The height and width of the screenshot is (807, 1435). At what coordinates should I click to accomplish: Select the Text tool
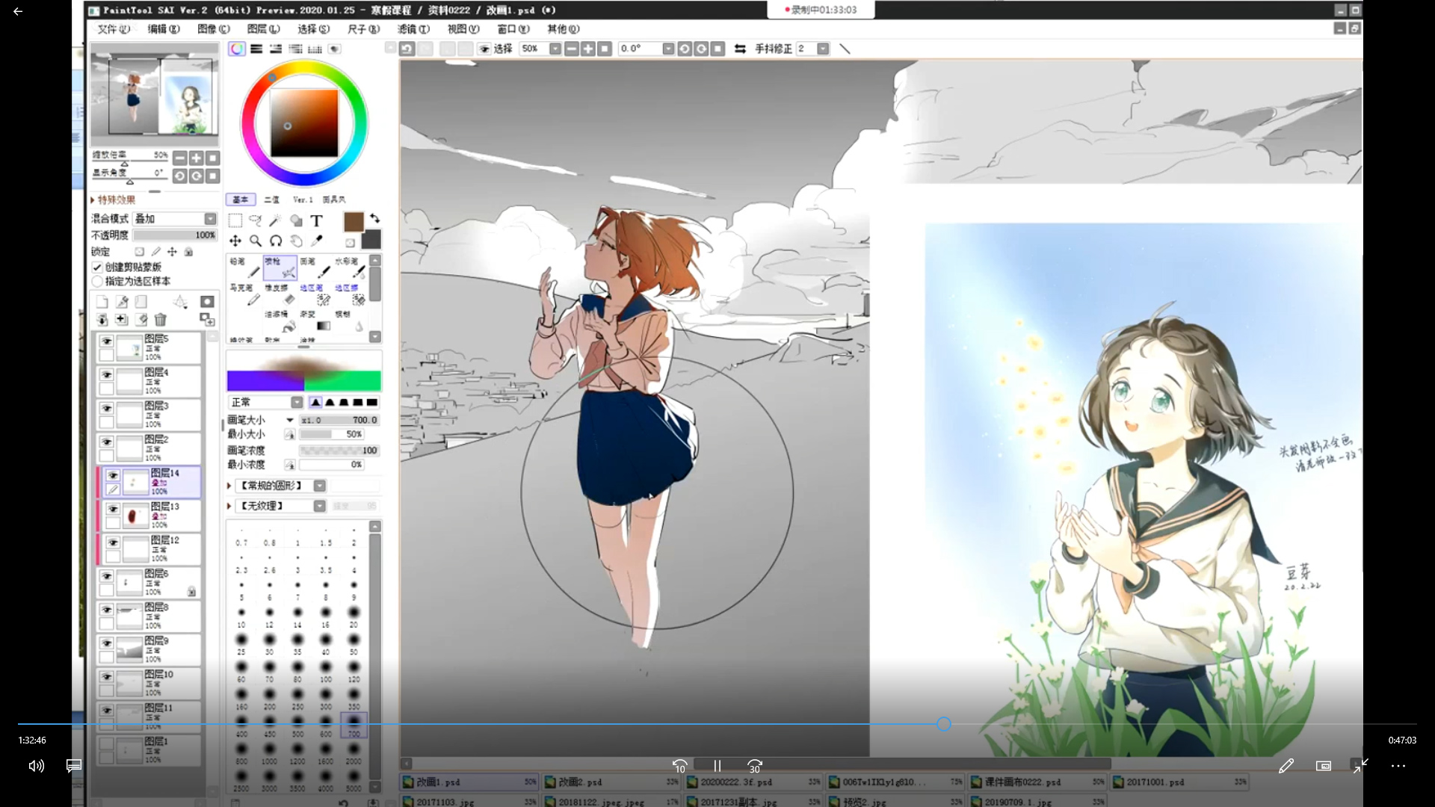316,220
